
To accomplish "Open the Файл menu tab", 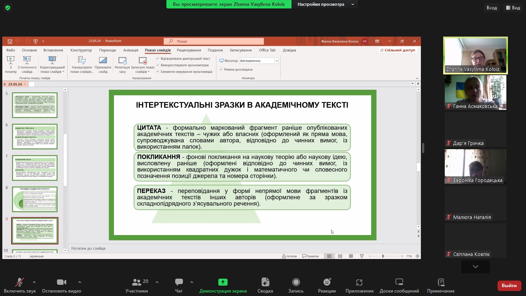I will (x=10, y=50).
